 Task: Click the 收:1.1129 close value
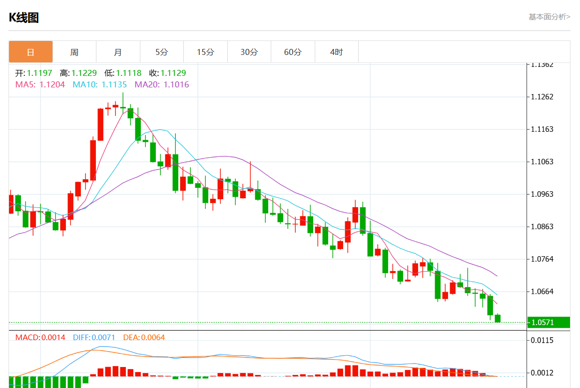(x=167, y=73)
